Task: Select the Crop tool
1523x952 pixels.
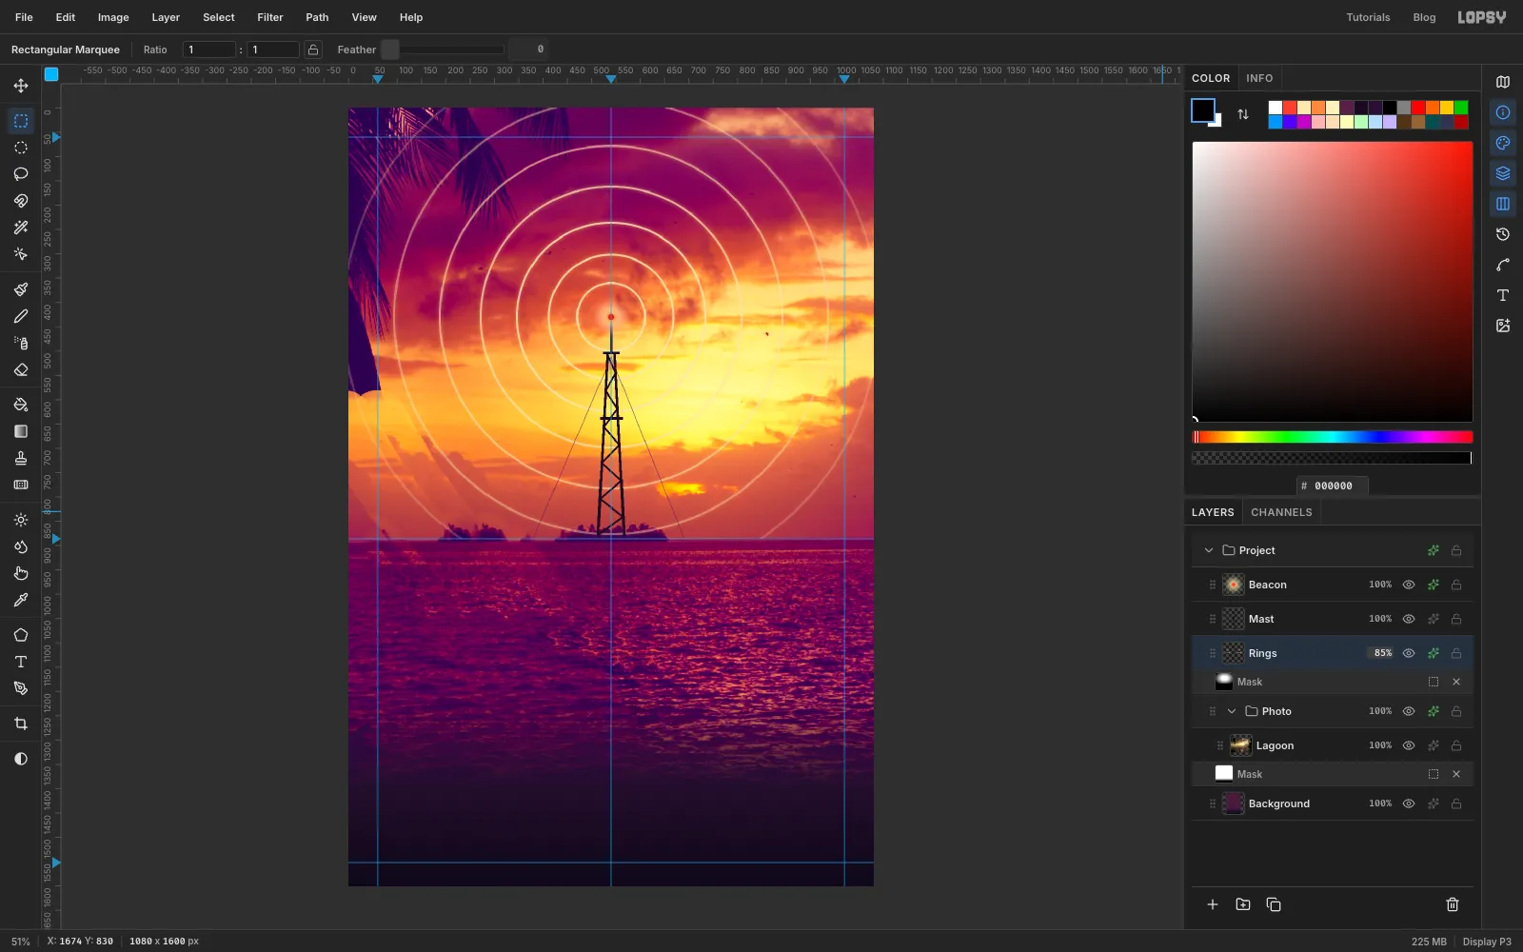Action: coord(21,724)
